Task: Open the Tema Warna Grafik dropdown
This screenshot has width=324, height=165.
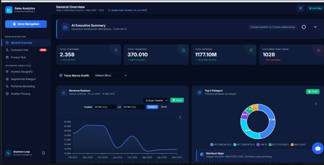Action: coord(110,76)
